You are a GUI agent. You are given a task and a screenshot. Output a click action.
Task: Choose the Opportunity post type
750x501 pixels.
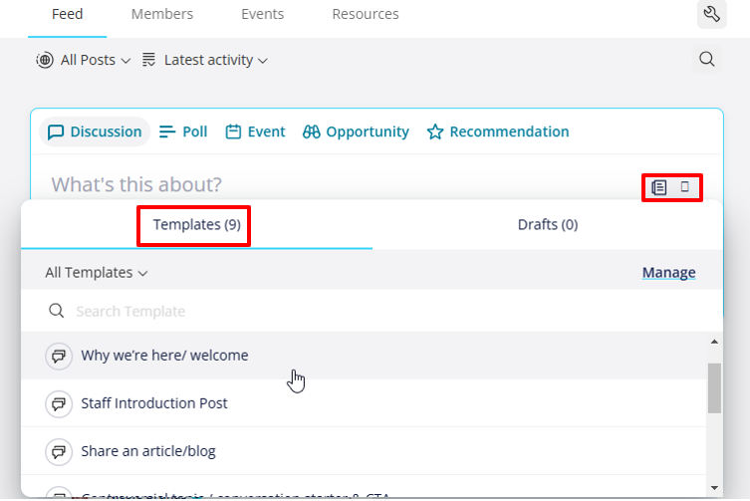356,131
